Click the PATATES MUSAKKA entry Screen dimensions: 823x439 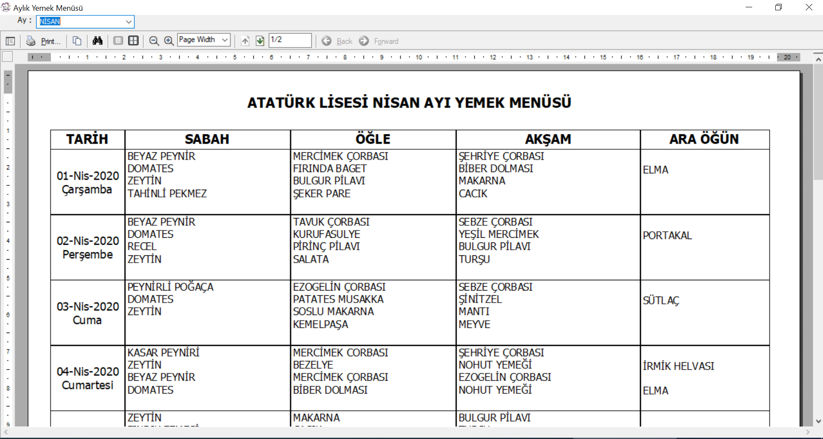click(338, 300)
